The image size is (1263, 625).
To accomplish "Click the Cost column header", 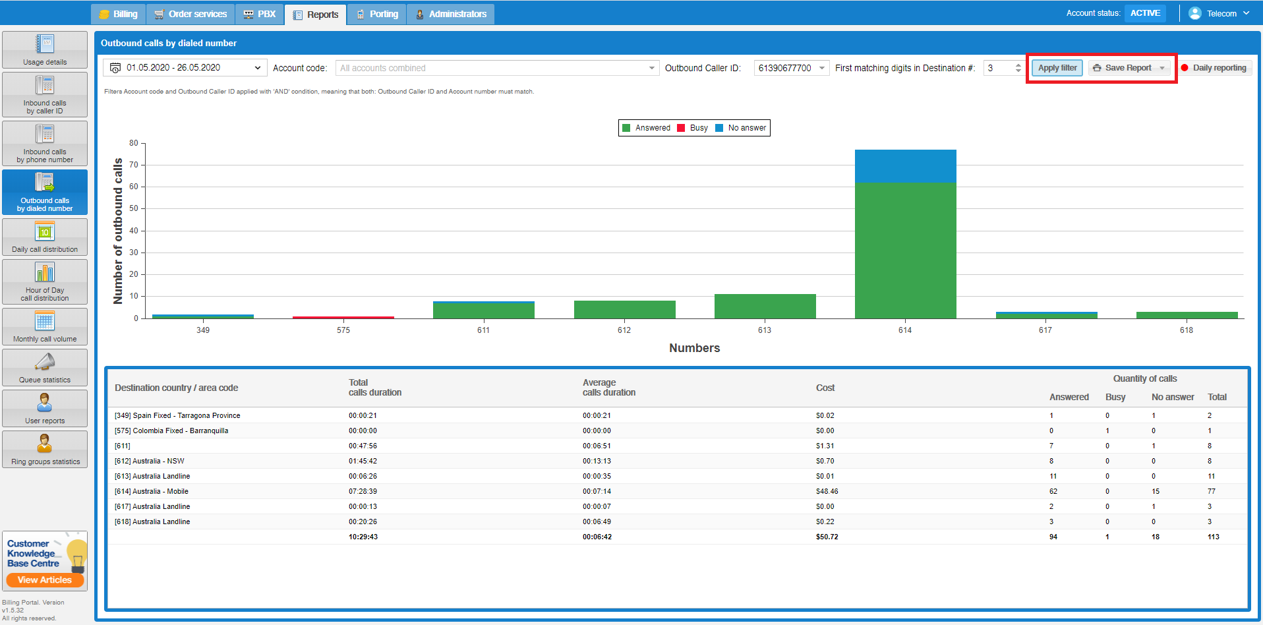I will click(x=825, y=388).
